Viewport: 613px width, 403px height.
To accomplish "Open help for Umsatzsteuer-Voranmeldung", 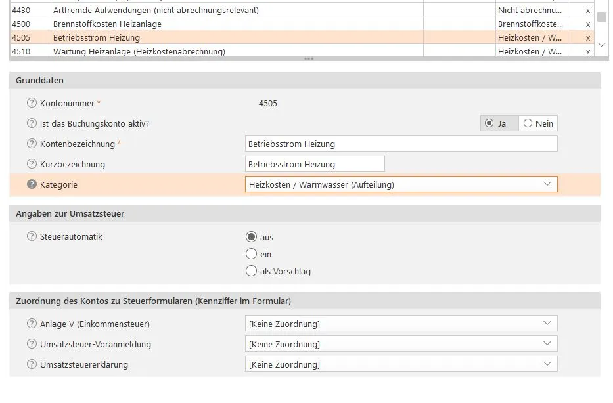I will click(32, 344).
